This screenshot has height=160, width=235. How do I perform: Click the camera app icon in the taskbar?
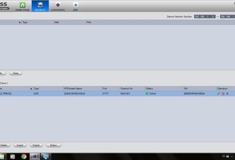point(35,156)
